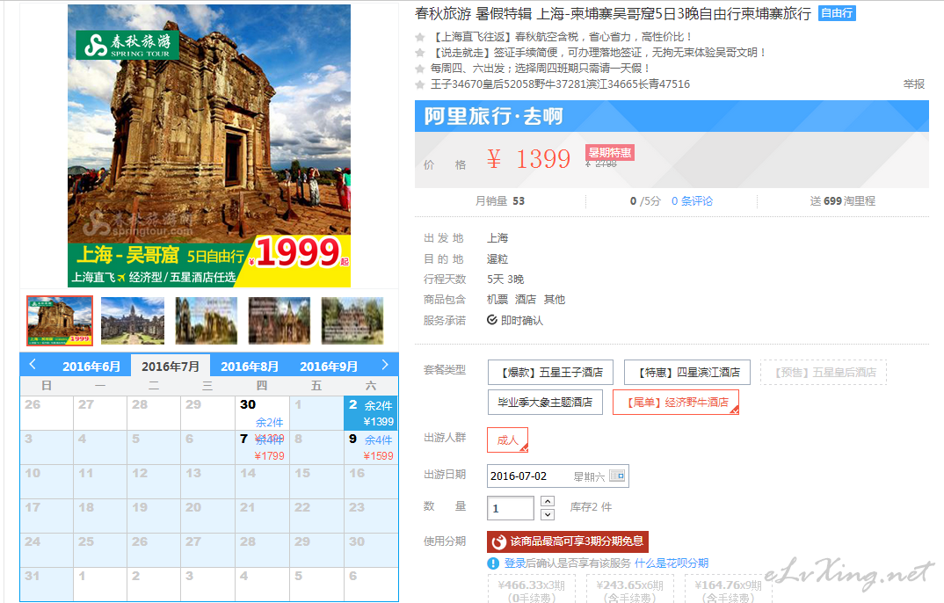Screen dimensions: 944x603
Task: Open 什么是花呗分期 link
Action: [x=672, y=563]
